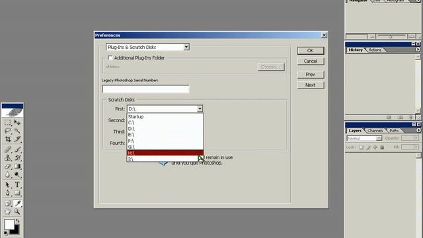Select the Eraser tool

click(x=7, y=166)
